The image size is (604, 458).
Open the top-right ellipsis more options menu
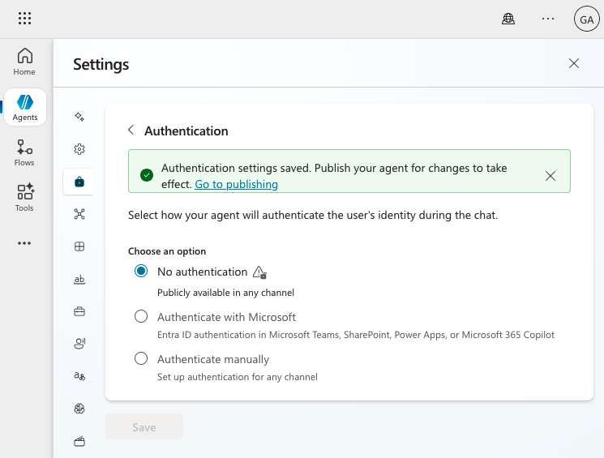coord(548,19)
